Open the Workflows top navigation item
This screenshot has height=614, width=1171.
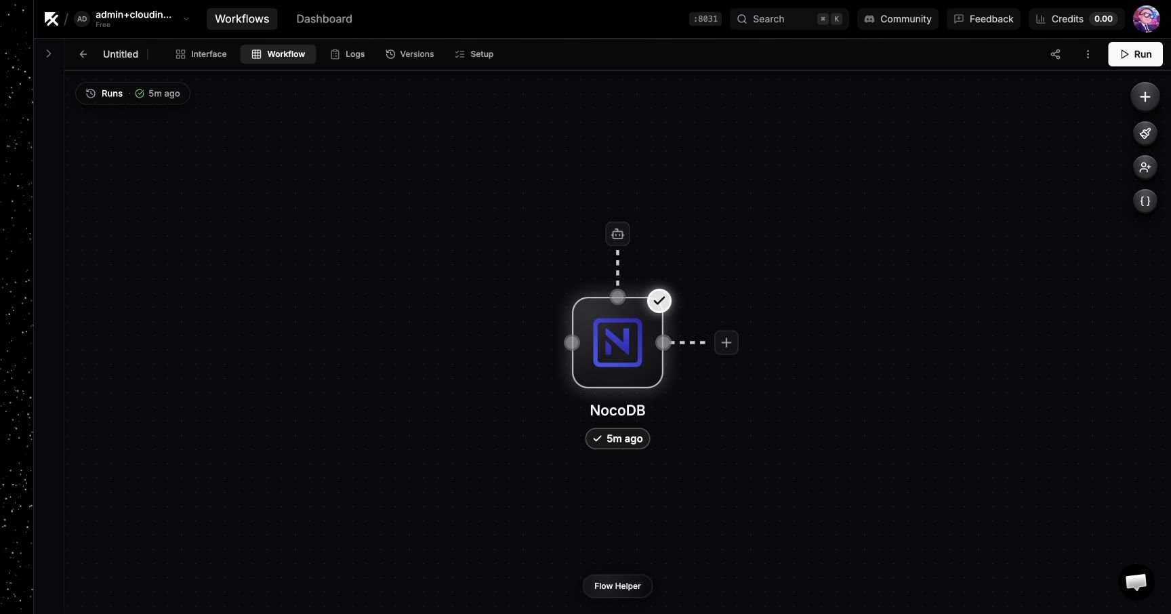[x=242, y=19]
